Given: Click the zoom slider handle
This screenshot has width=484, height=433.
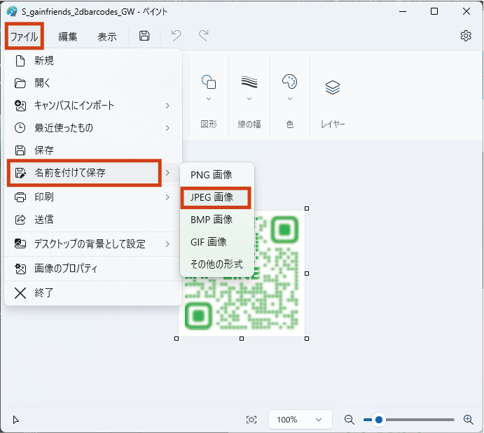Looking at the screenshot, I should tap(379, 420).
